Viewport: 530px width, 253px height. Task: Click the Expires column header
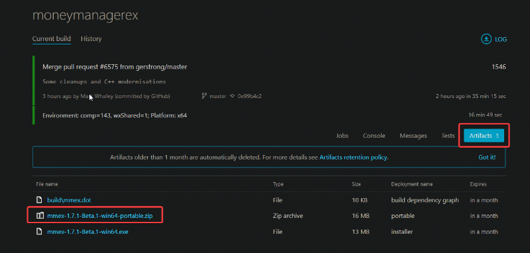478,184
